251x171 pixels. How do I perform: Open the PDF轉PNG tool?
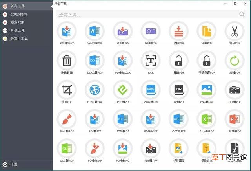point(123,149)
